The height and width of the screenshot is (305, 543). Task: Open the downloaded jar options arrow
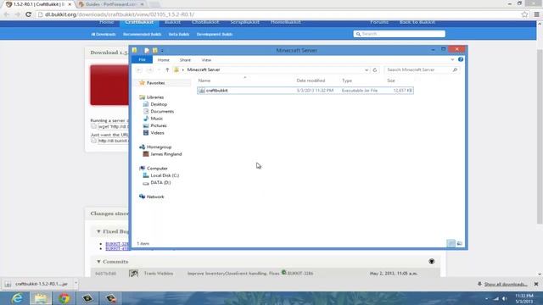(x=76, y=284)
